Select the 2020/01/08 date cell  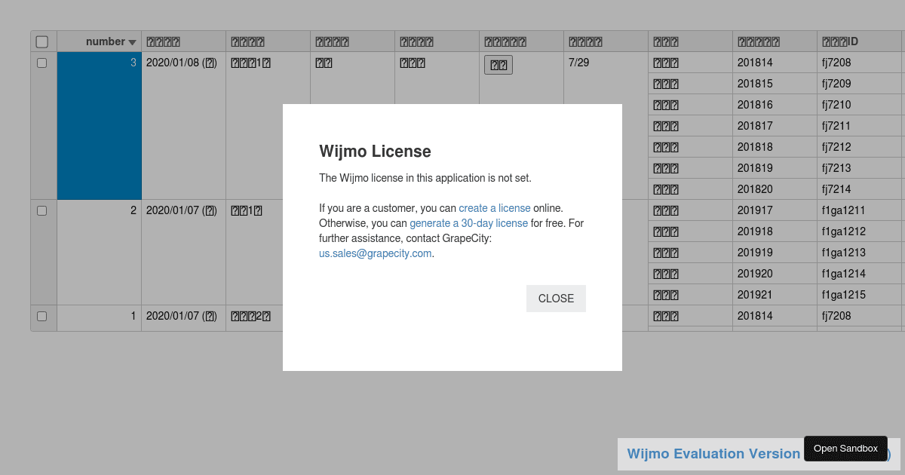(183, 63)
